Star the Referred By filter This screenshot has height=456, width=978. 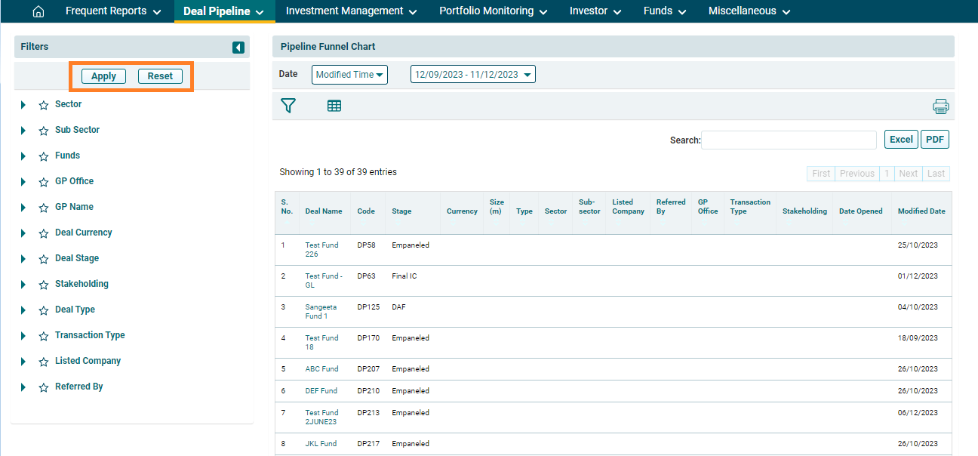point(44,387)
